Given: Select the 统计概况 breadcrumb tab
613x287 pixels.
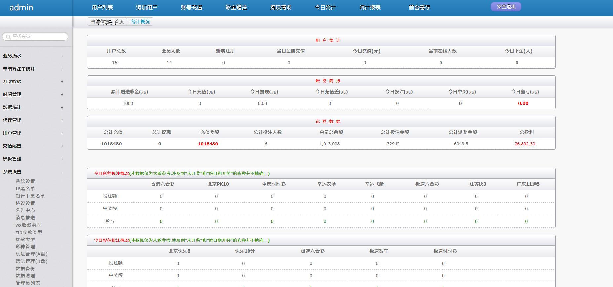Looking at the screenshot, I should pyautogui.click(x=140, y=22).
